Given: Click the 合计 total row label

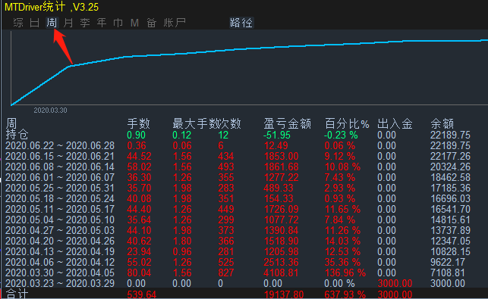Looking at the screenshot, I should coord(17,294).
